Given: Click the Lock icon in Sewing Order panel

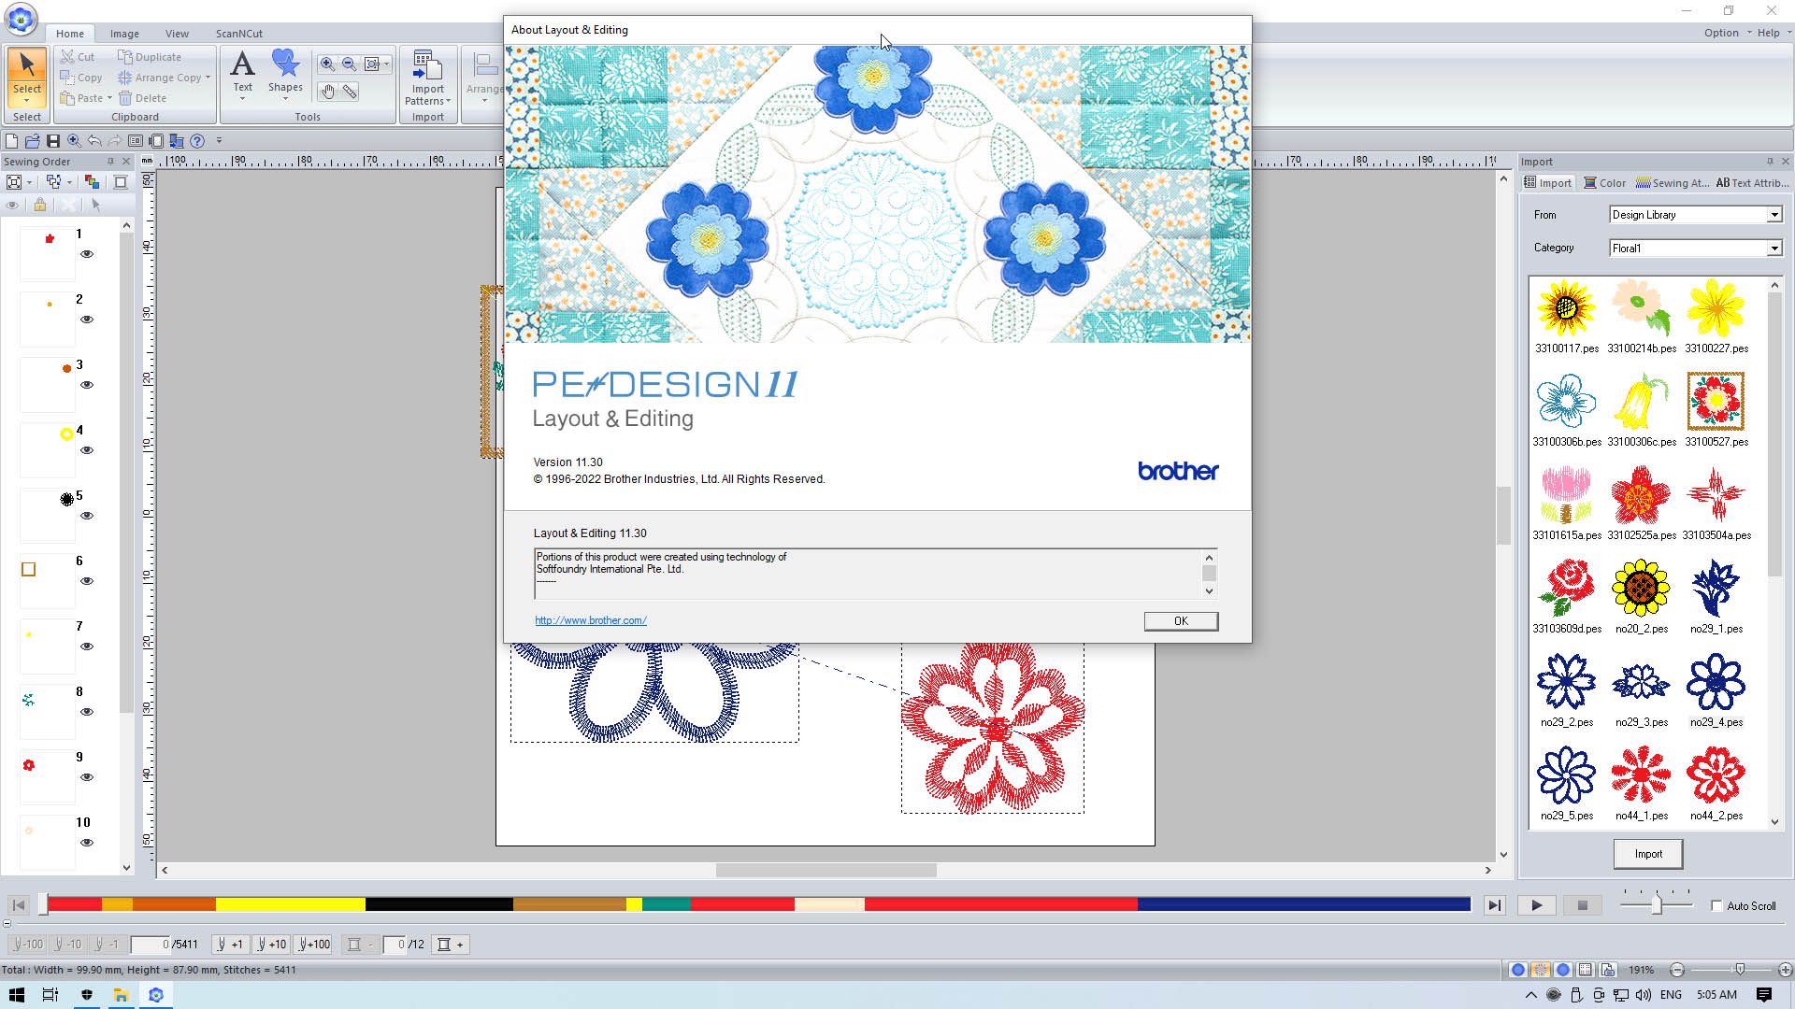Looking at the screenshot, I should (40, 206).
